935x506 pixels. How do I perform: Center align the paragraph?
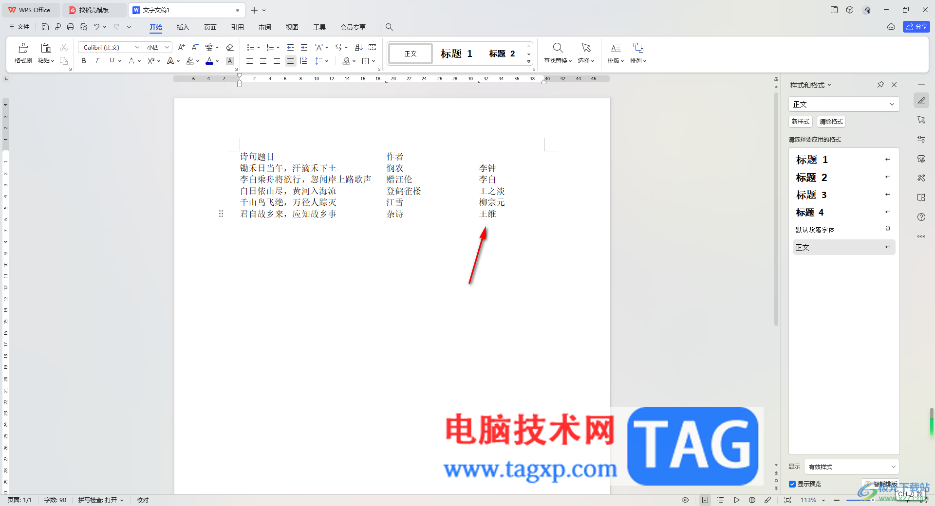coord(263,61)
